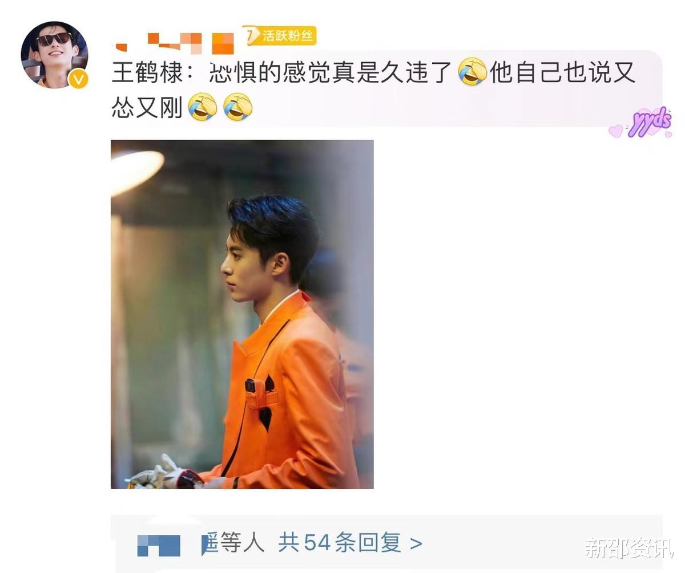Viewport: 685px width, 573px height.
Task: Click the 新邵资讯 watermark
Action: (x=628, y=548)
